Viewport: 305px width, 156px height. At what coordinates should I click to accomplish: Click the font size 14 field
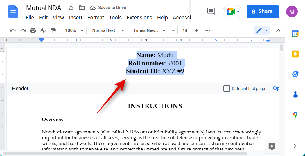point(185,30)
